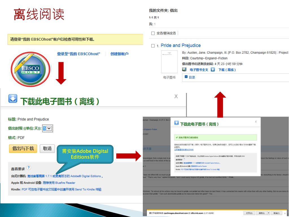This screenshot has height=217, width=289.
Task: Click 取消(C) in the download bar
Action: point(277,213)
